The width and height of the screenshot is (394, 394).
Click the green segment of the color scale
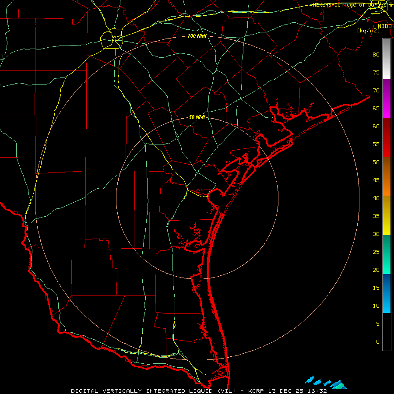tap(387, 254)
